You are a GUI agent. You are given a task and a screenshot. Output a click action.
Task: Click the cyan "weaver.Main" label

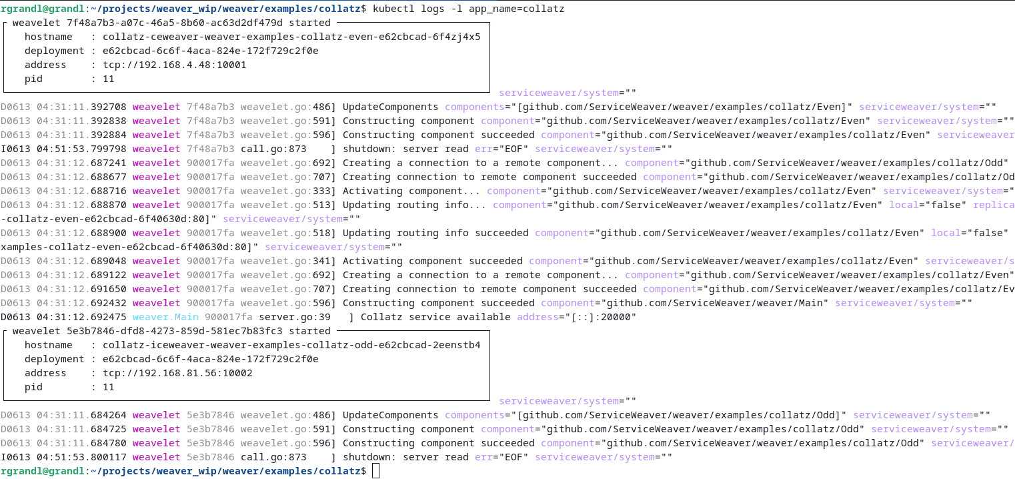tap(165, 317)
